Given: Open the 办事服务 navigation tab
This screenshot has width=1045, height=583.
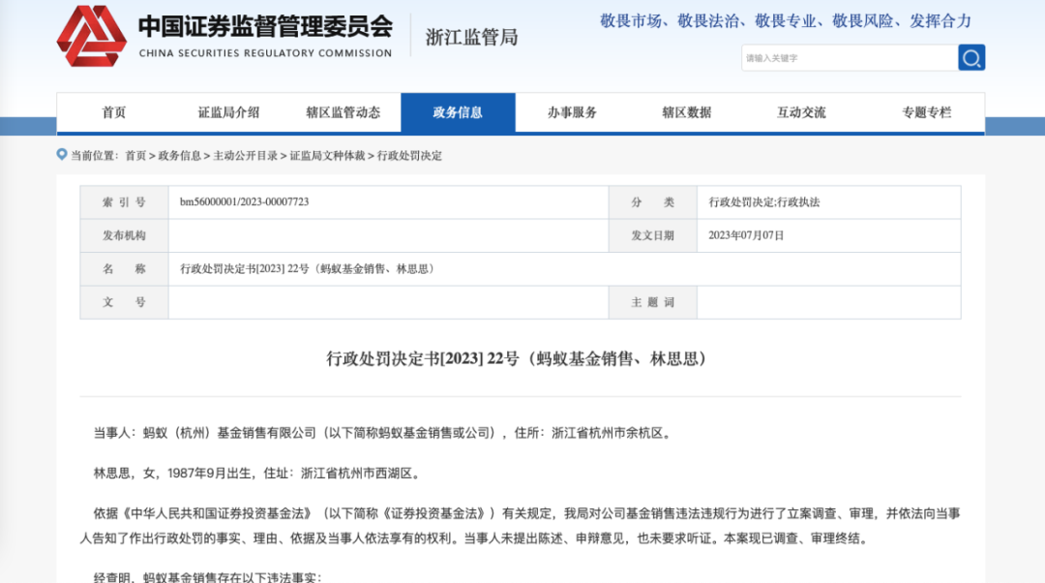Looking at the screenshot, I should [573, 112].
